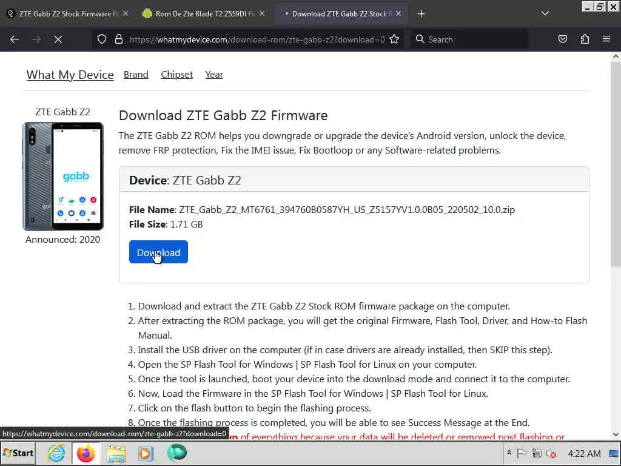
Task: Click the firmware zip file name text
Action: click(346, 209)
